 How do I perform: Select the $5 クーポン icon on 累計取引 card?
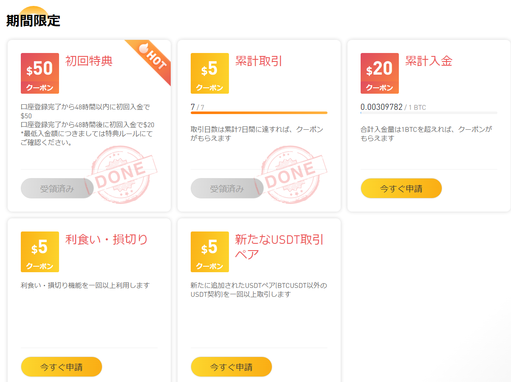click(209, 73)
